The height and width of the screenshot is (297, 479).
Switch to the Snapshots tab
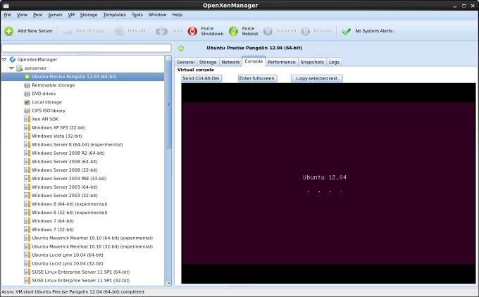point(312,62)
